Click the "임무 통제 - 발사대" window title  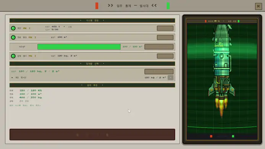coord(132,6)
